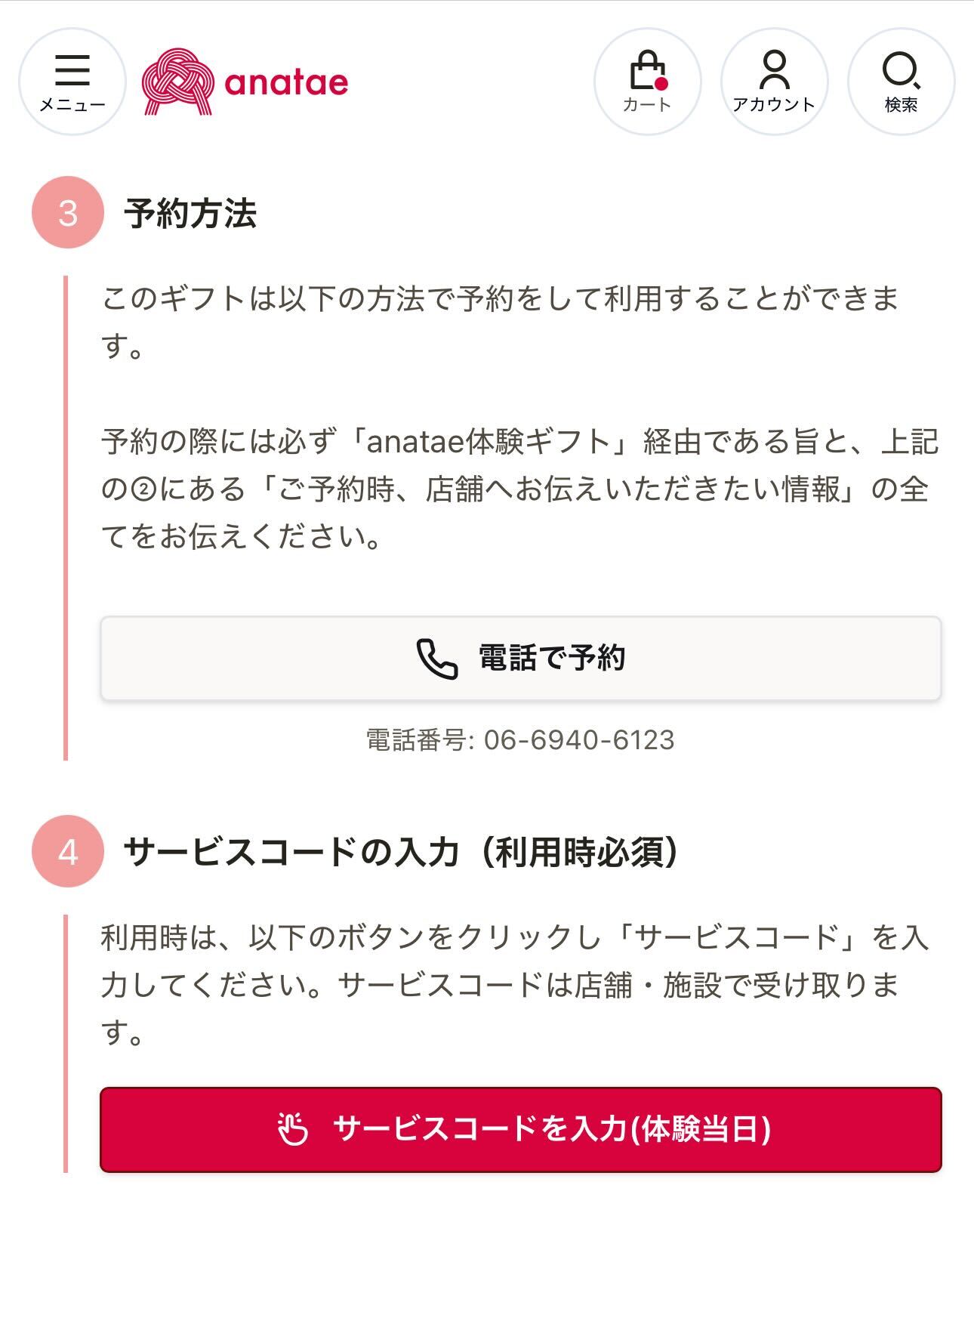The image size is (974, 1327).
Task: Click the step 4 number badge
Action: coord(68,852)
